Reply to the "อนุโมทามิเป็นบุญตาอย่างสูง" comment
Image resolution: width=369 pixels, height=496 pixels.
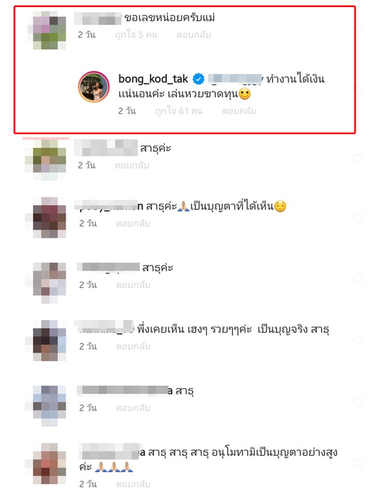133,484
